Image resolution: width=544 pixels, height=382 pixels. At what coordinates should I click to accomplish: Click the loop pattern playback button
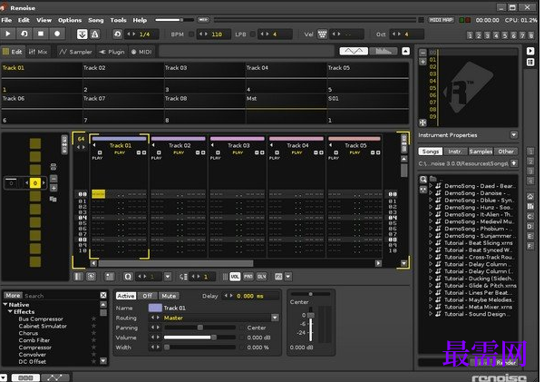[24, 34]
